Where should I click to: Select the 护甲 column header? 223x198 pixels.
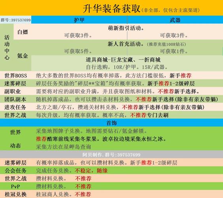click(79, 20)
